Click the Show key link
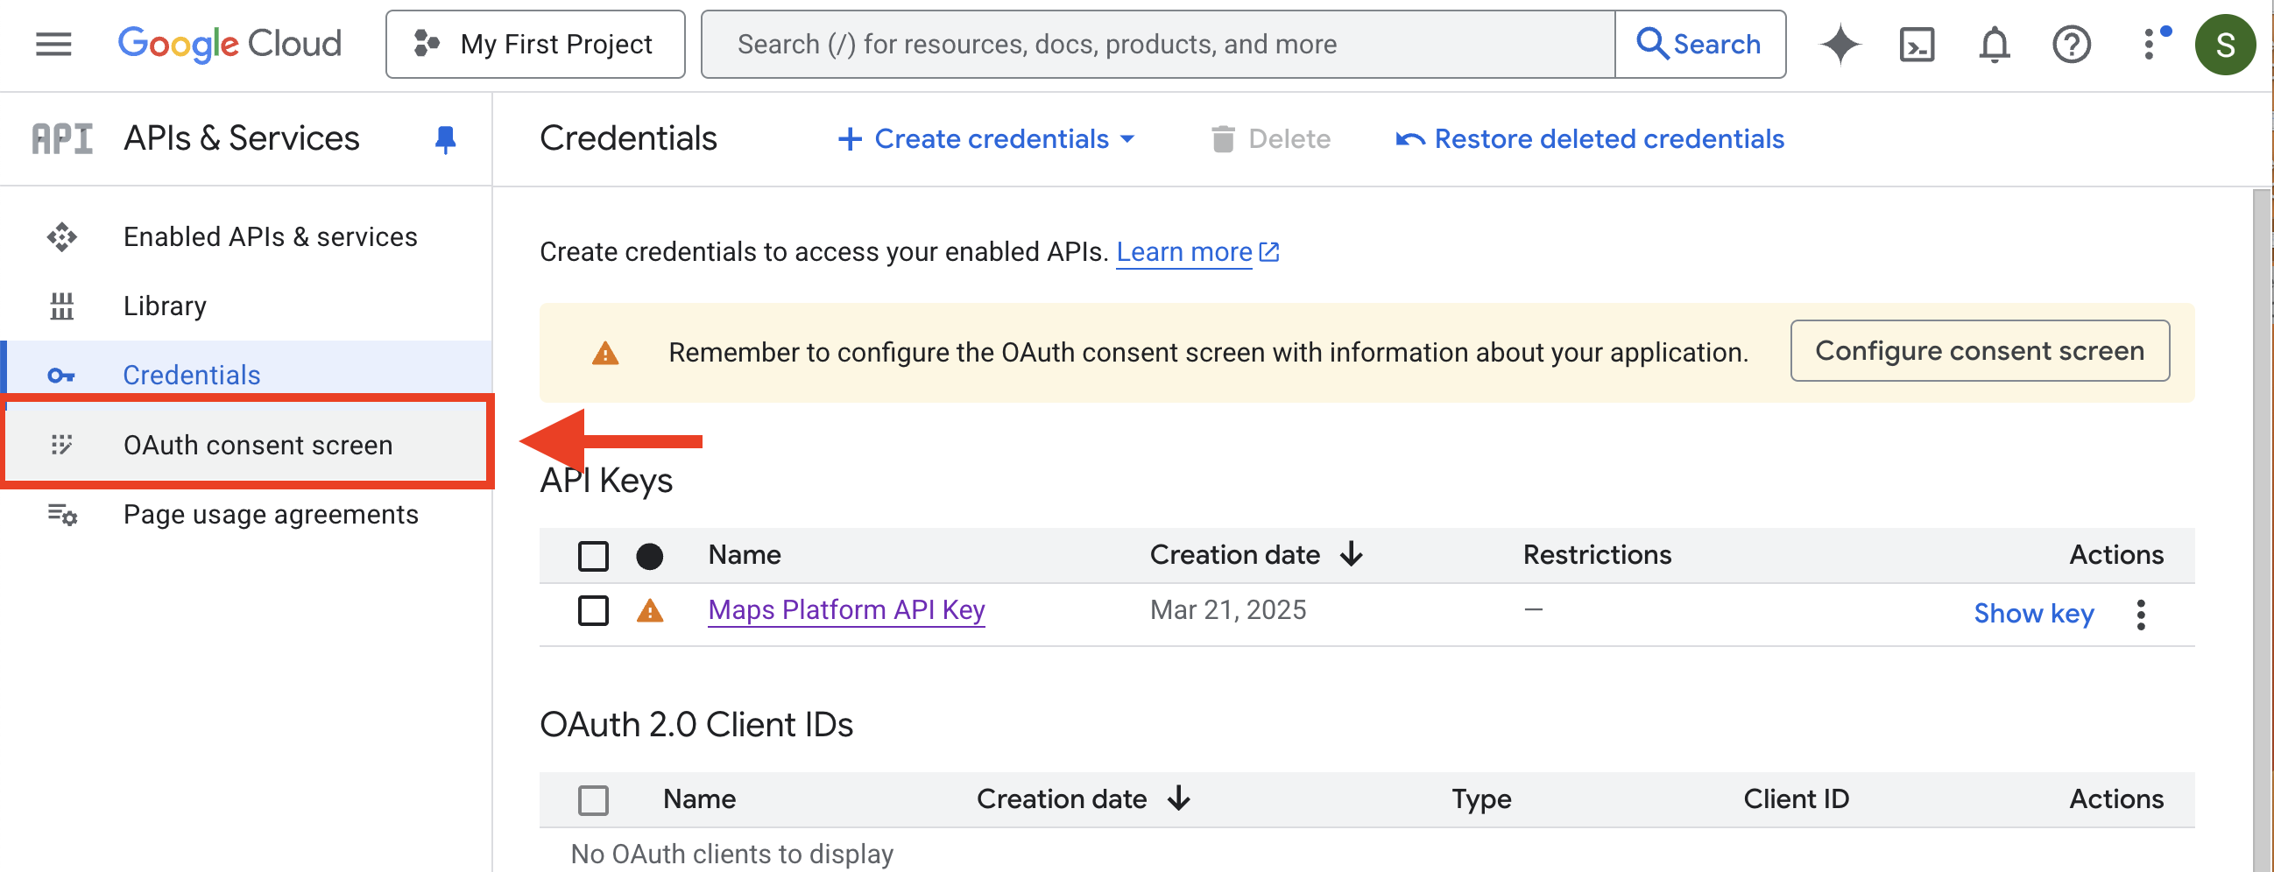The width and height of the screenshot is (2274, 872). point(2033,614)
